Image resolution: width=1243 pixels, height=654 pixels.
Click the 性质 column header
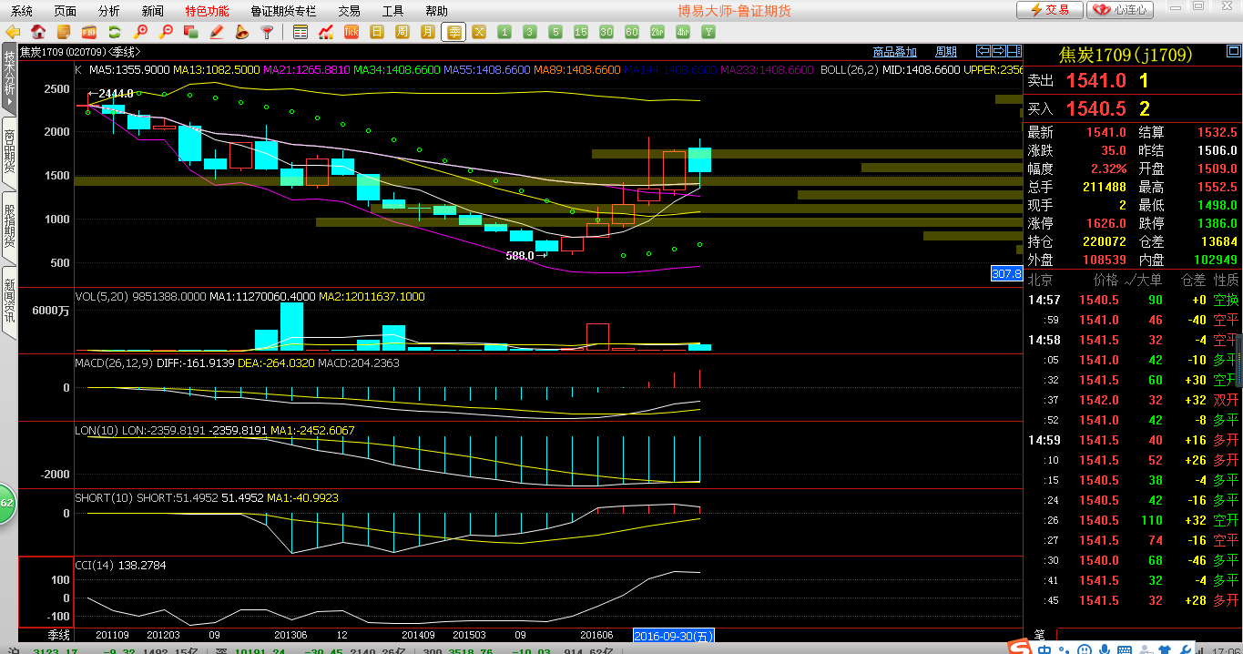coord(1226,280)
